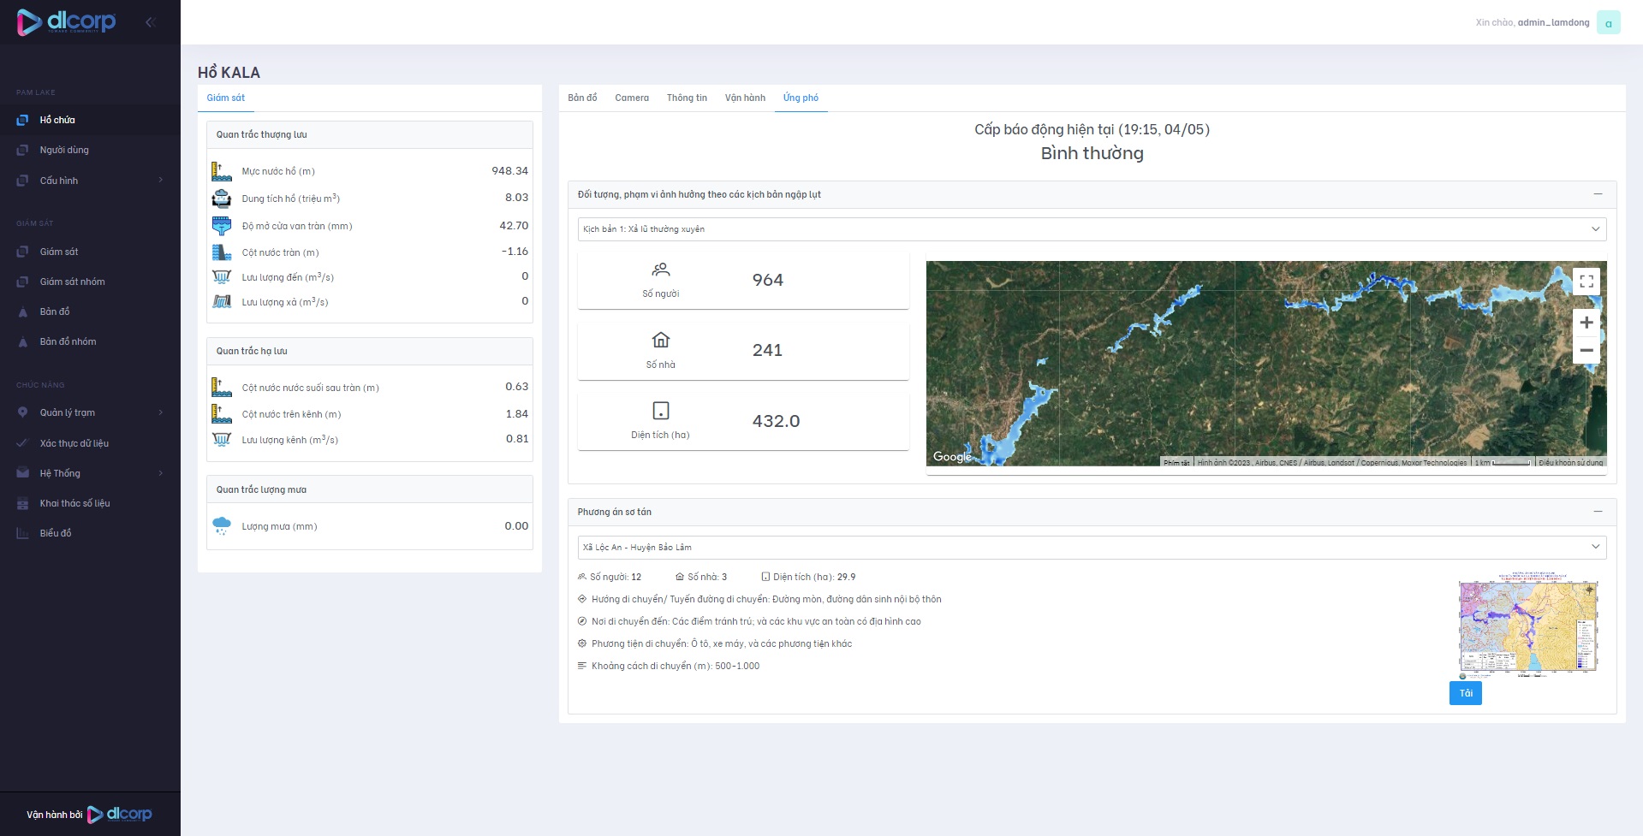
Task: Open Bản đồ nhóm in sidebar
Action: 68,341
